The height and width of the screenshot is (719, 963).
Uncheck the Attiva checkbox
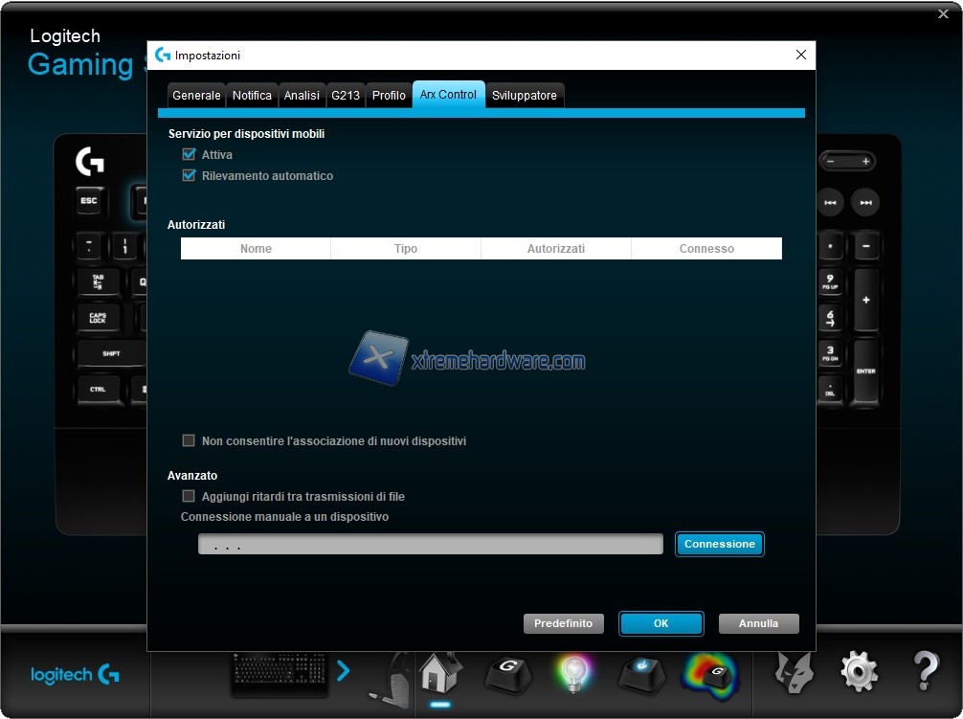pos(189,154)
